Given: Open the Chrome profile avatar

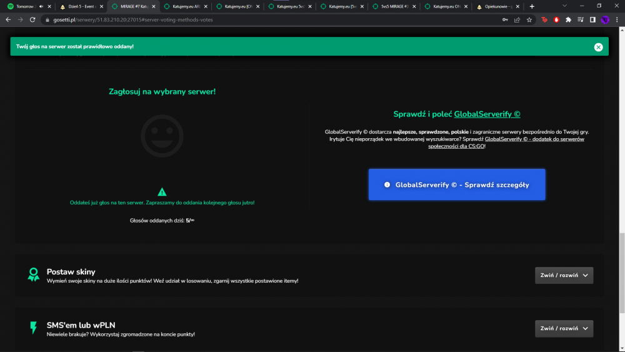Looking at the screenshot, I should pos(604,19).
